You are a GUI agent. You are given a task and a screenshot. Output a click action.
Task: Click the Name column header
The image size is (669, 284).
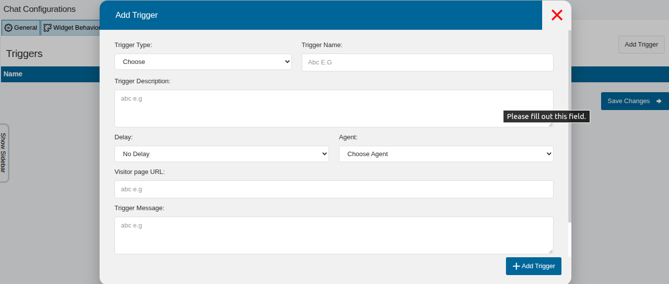tap(13, 74)
